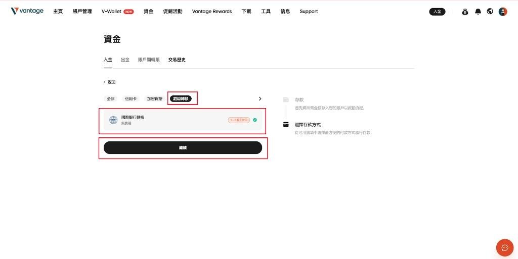
Task: Click the SWIFT bank transfer icon
Action: [x=113, y=120]
